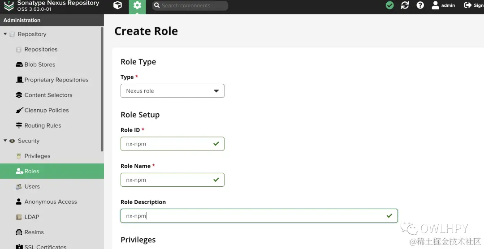Open Users administration page
484x249 pixels.
coord(32,186)
